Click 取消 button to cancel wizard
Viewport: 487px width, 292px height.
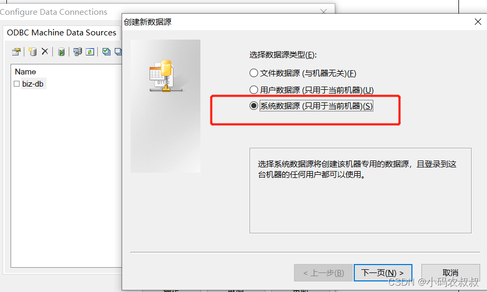[451, 273]
